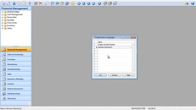Click language list scrollbar up arrow

point(133,45)
